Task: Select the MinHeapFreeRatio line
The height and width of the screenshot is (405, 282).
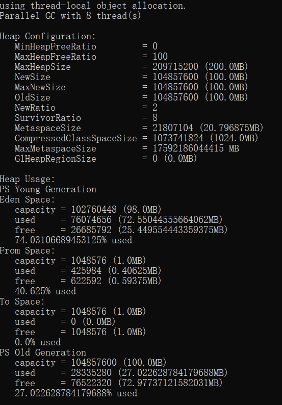Action: click(86, 46)
